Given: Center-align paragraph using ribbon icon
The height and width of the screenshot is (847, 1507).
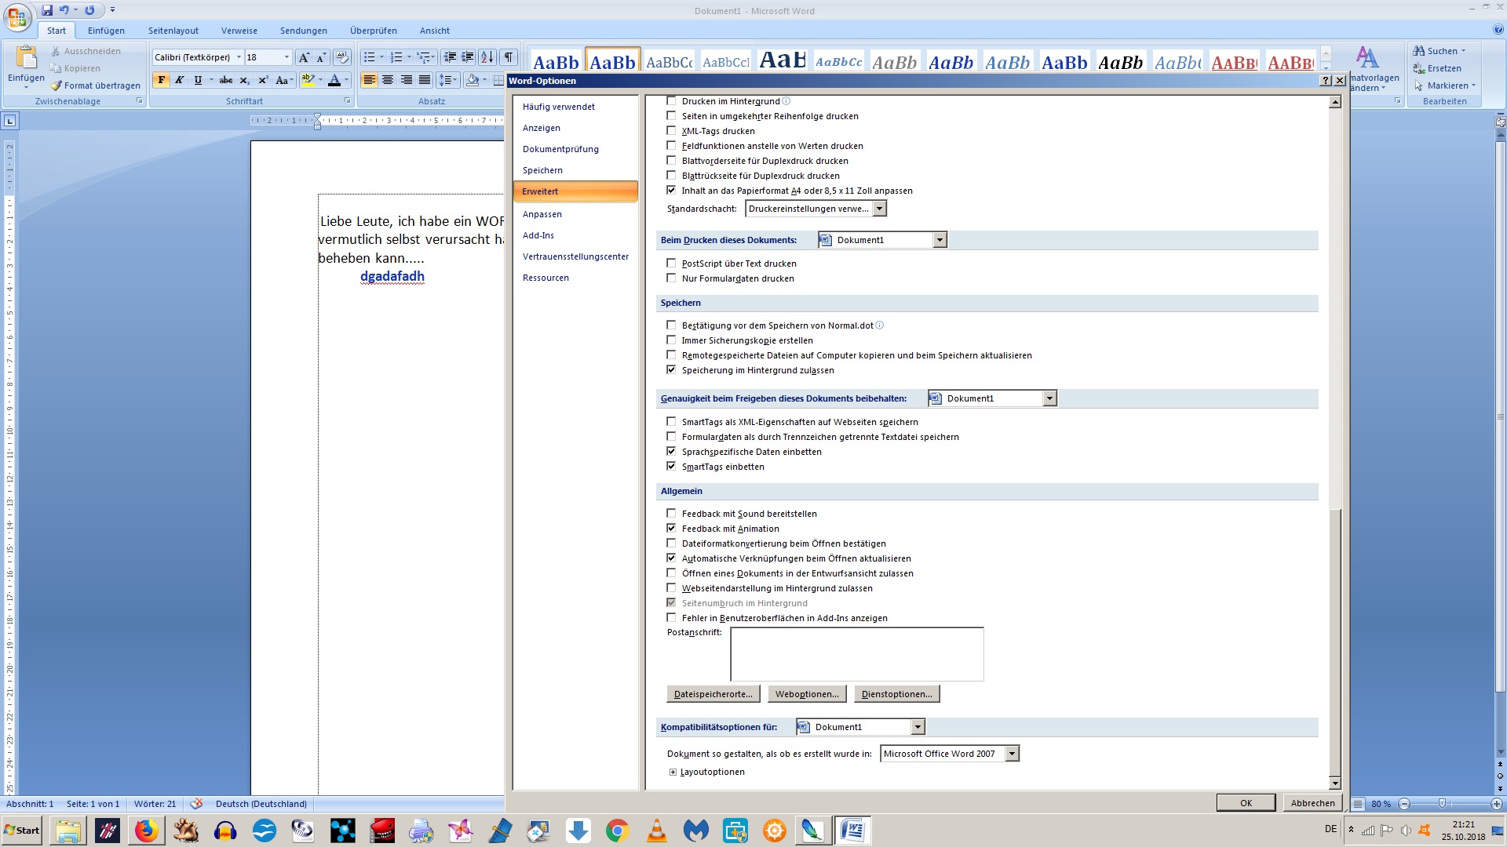Looking at the screenshot, I should [388, 80].
